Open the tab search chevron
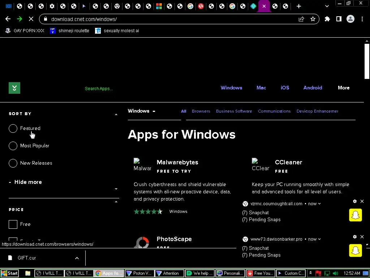This screenshot has width=370, height=278. click(x=327, y=6)
